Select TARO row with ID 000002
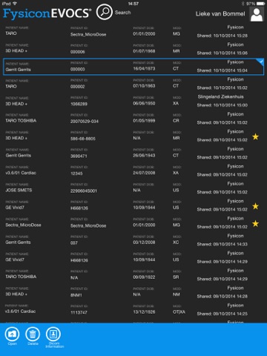This screenshot has height=356, width=267. pos(133,84)
